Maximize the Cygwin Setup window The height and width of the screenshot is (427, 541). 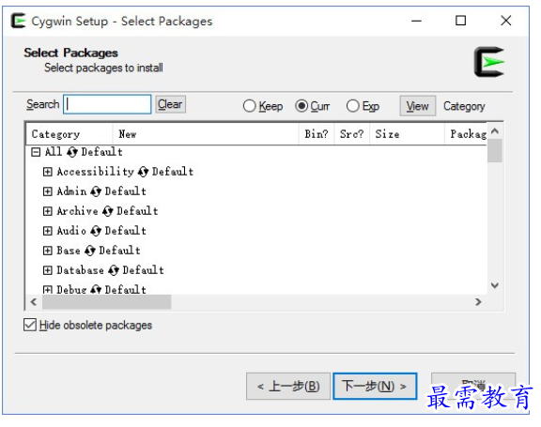(x=460, y=21)
